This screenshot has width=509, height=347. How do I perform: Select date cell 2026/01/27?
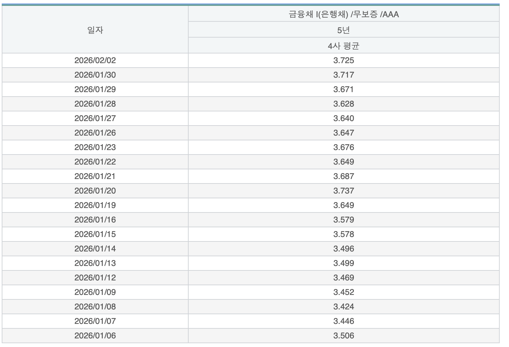[95, 118]
